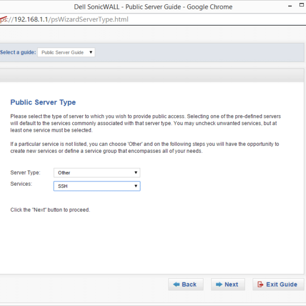Viewport: 306px width, 306px height.
Task: Click the Server Type dropdown arrow
Action: pos(136,173)
